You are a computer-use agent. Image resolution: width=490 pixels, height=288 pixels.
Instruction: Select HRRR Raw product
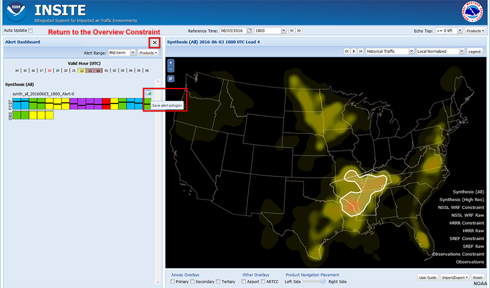point(473,231)
